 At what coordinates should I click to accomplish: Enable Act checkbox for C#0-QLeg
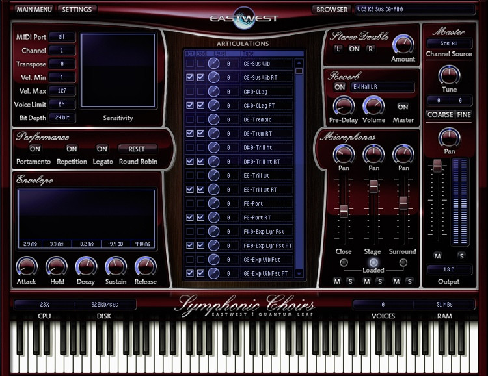click(x=189, y=92)
